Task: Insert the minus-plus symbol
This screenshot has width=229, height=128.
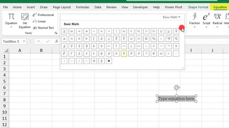Action: (x=176, y=31)
